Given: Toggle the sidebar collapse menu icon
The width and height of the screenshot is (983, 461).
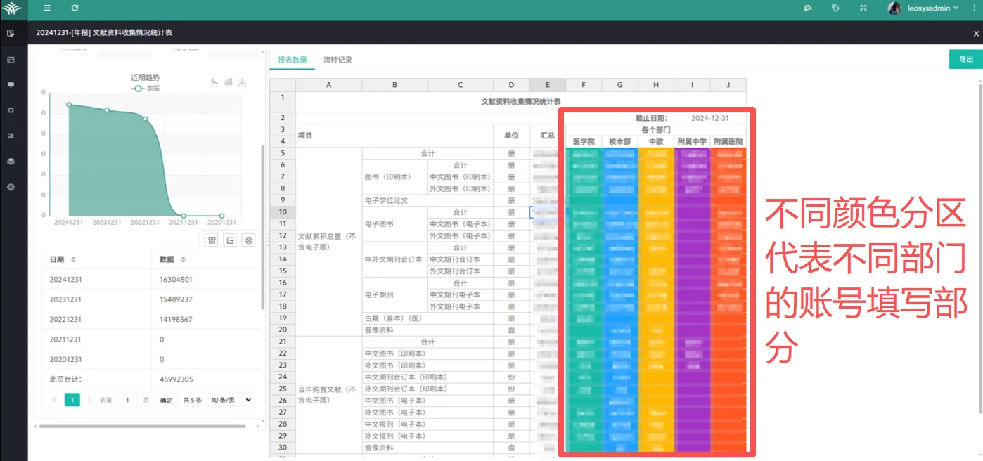Looking at the screenshot, I should [x=47, y=8].
